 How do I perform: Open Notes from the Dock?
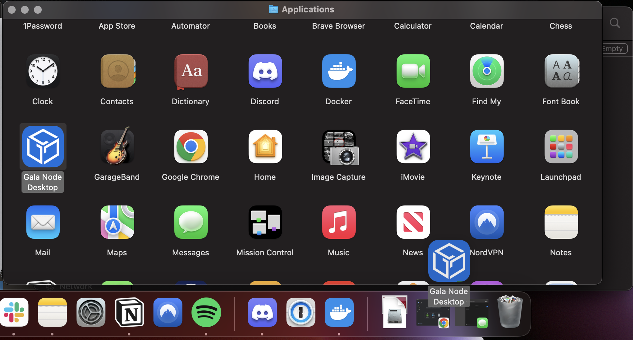[x=52, y=312]
